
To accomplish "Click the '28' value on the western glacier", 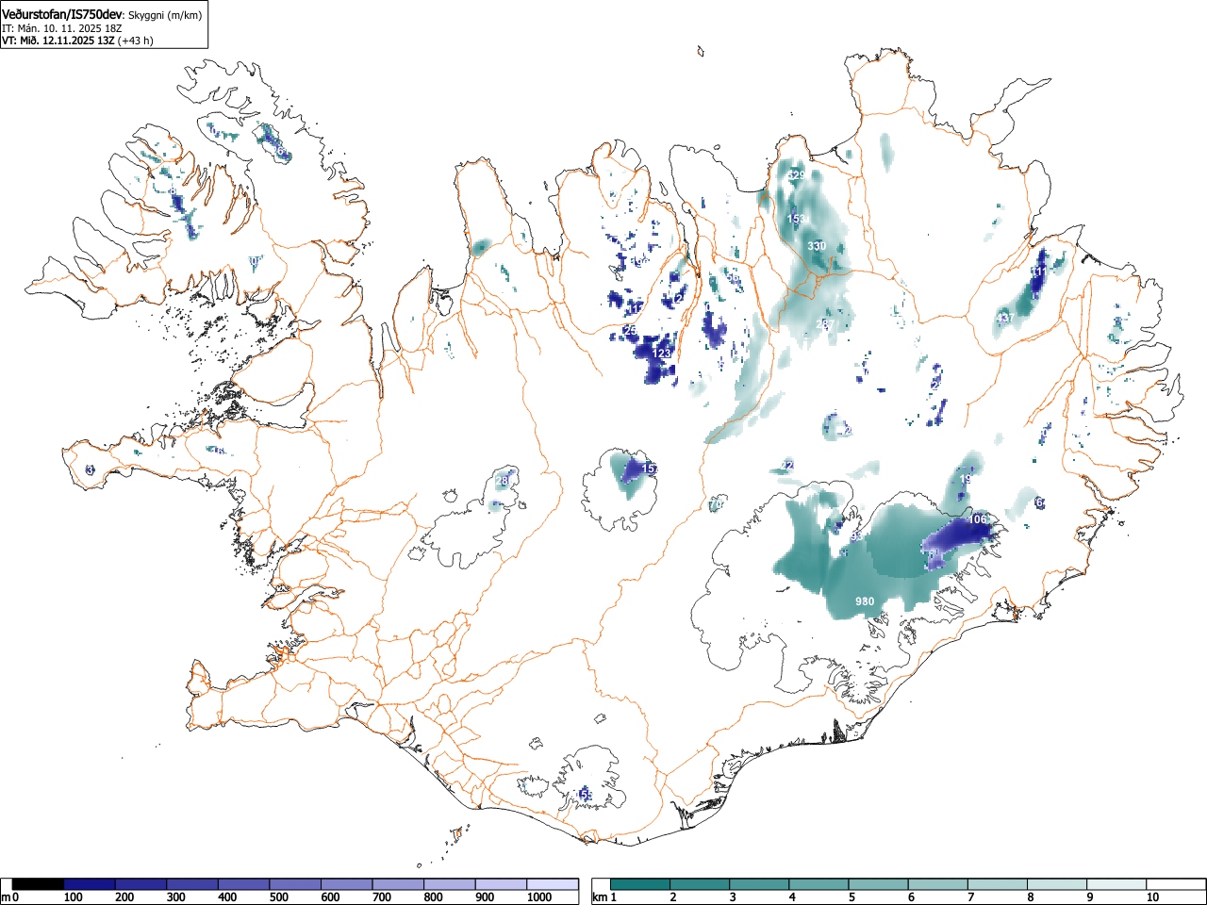I will pyautogui.click(x=502, y=482).
